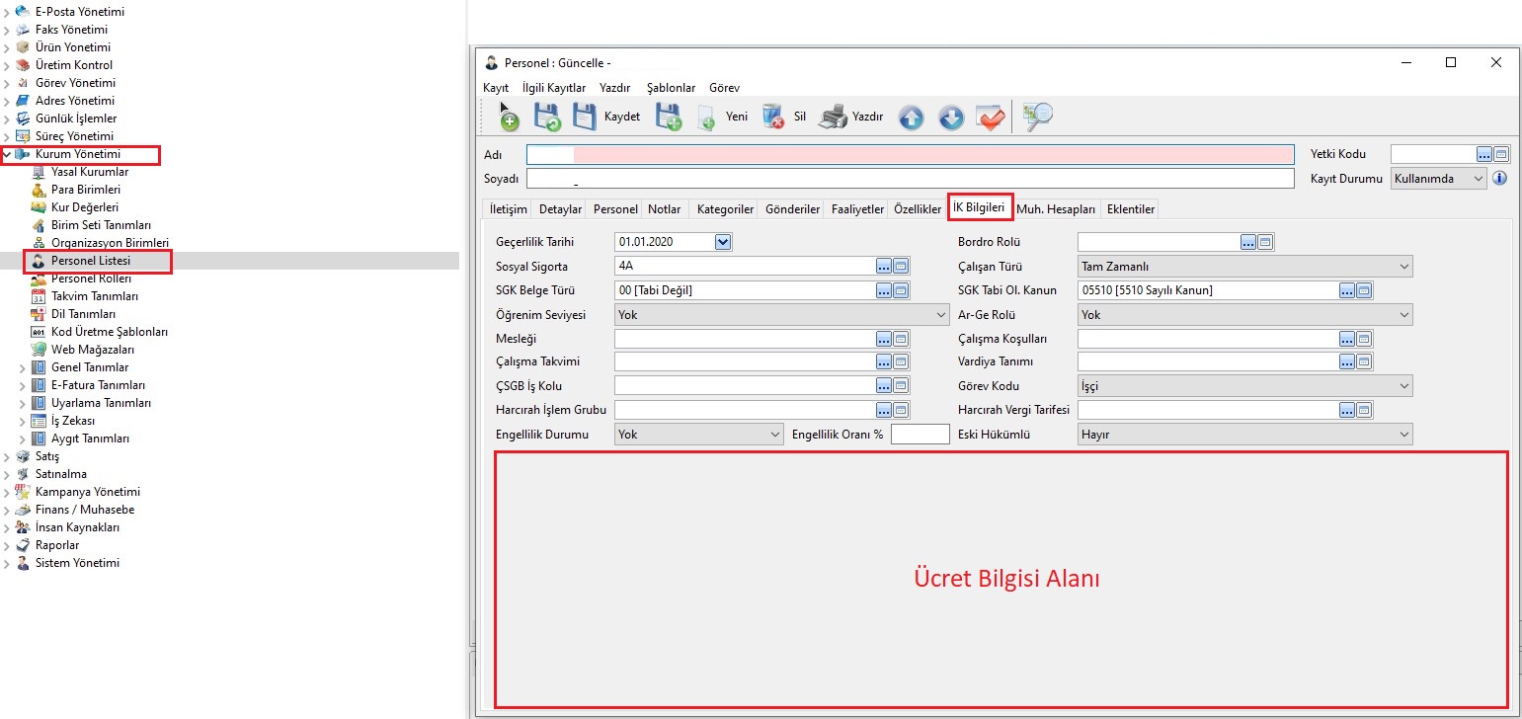The height and width of the screenshot is (719, 1522).
Task: Click the Engellilik Oranı % input field
Action: [920, 435]
